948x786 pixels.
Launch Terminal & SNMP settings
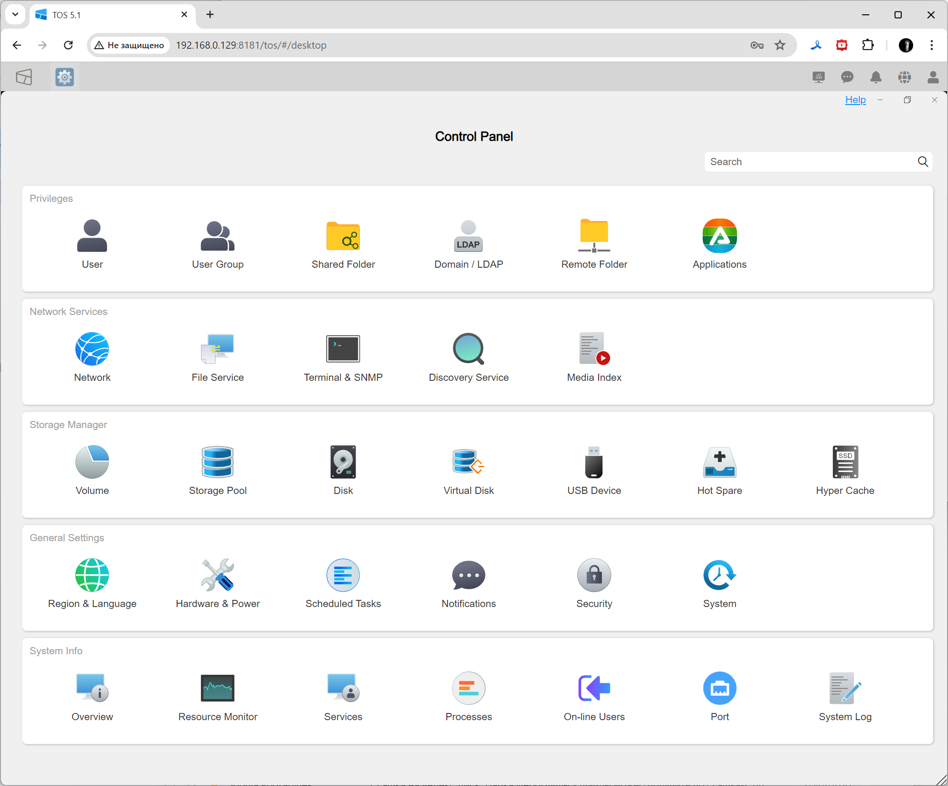[x=343, y=356]
